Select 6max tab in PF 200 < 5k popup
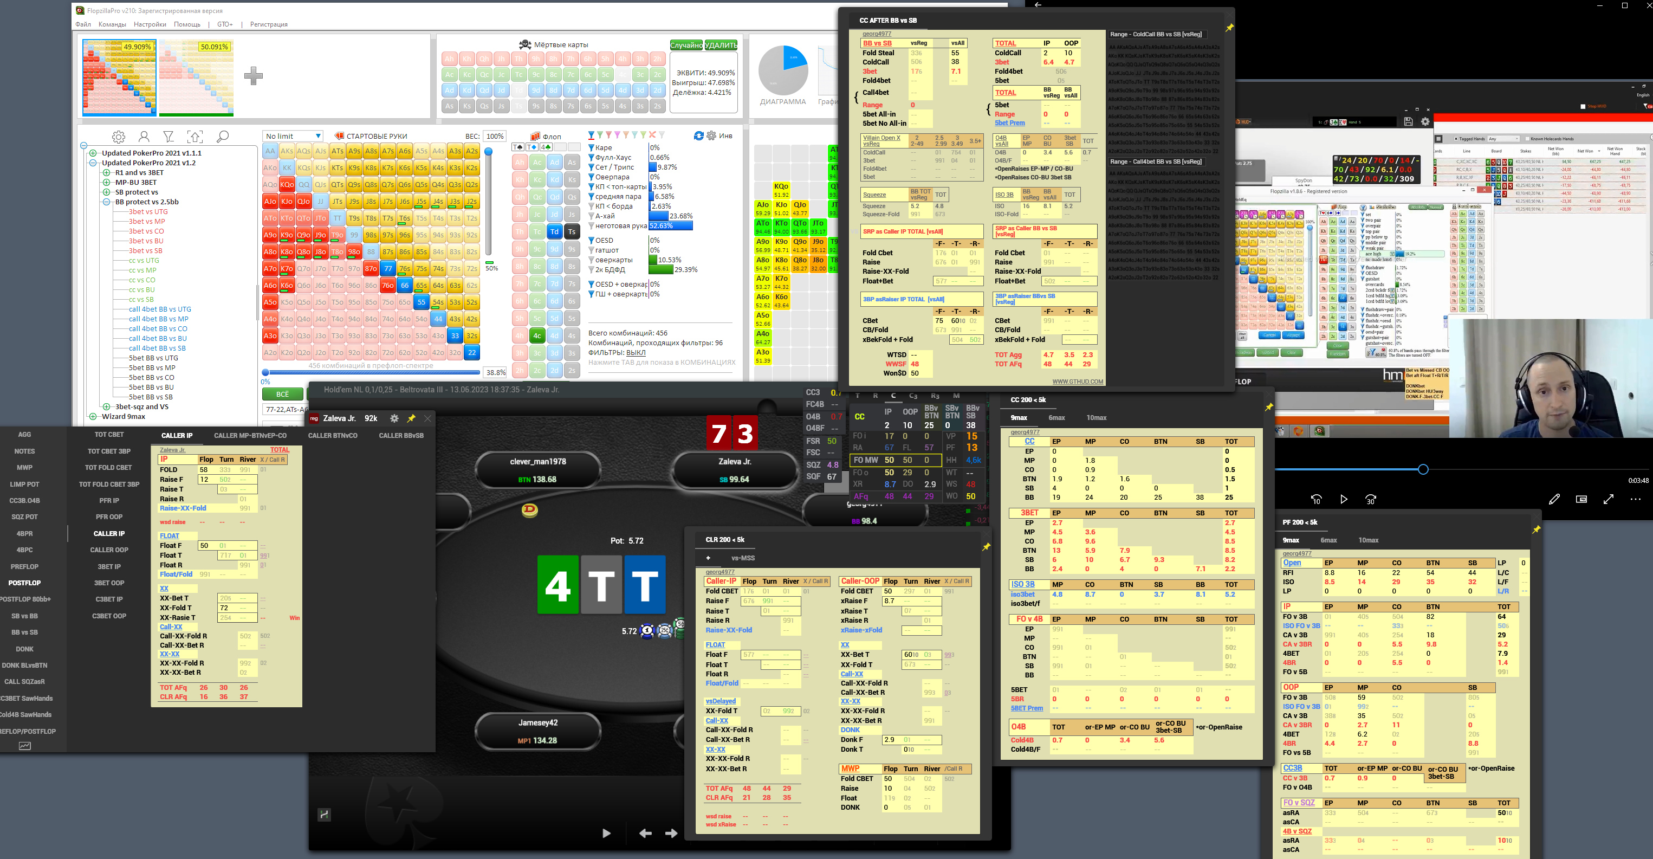Viewport: 1653px width, 859px height. click(x=1328, y=540)
